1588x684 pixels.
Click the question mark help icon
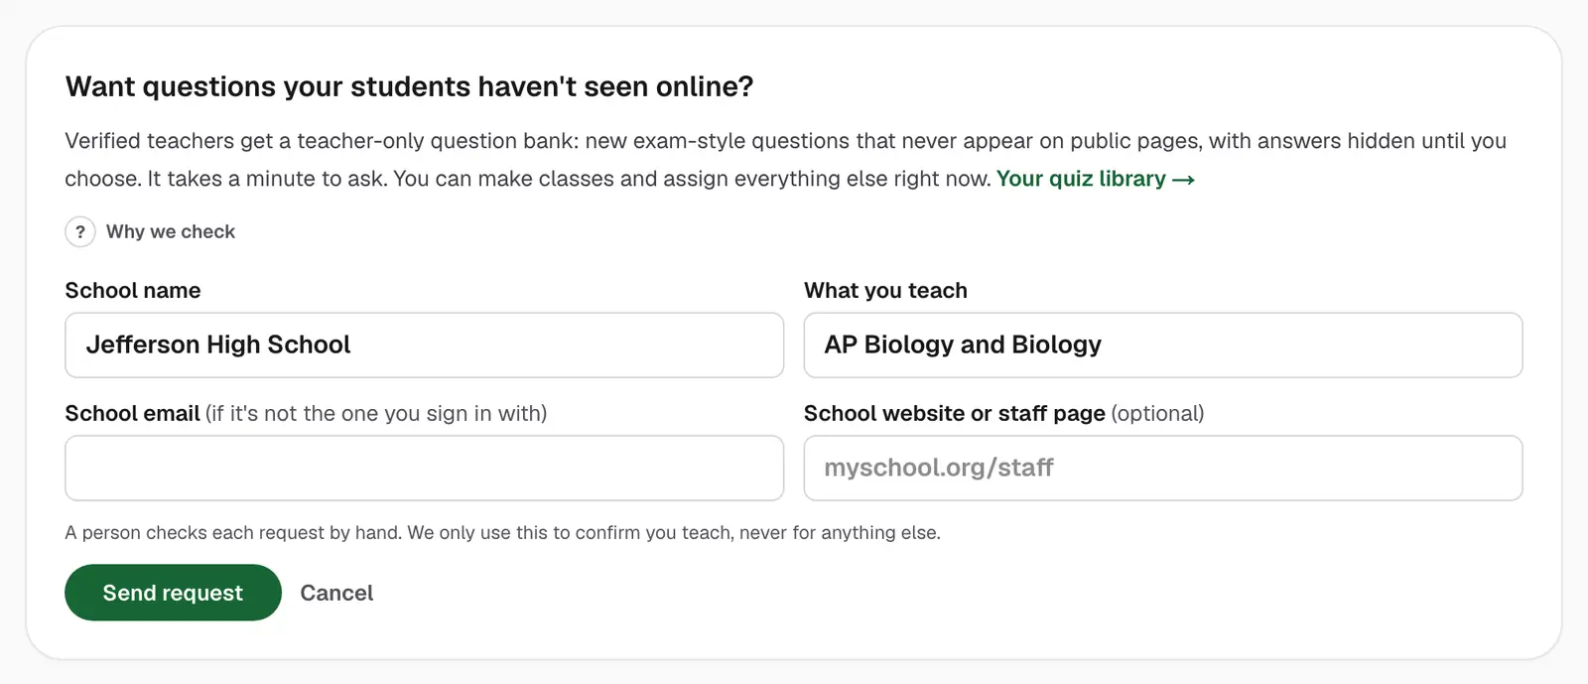pyautogui.click(x=80, y=232)
